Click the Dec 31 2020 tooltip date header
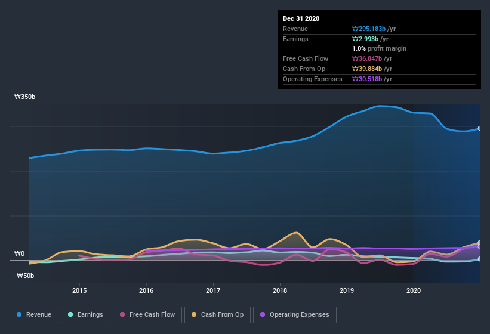490x334 pixels. [301, 18]
